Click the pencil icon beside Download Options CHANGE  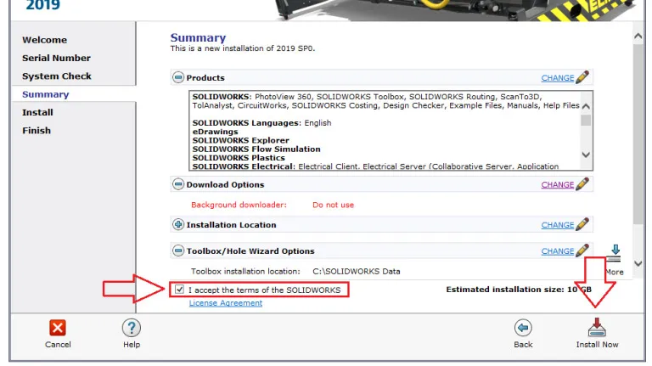(x=582, y=183)
